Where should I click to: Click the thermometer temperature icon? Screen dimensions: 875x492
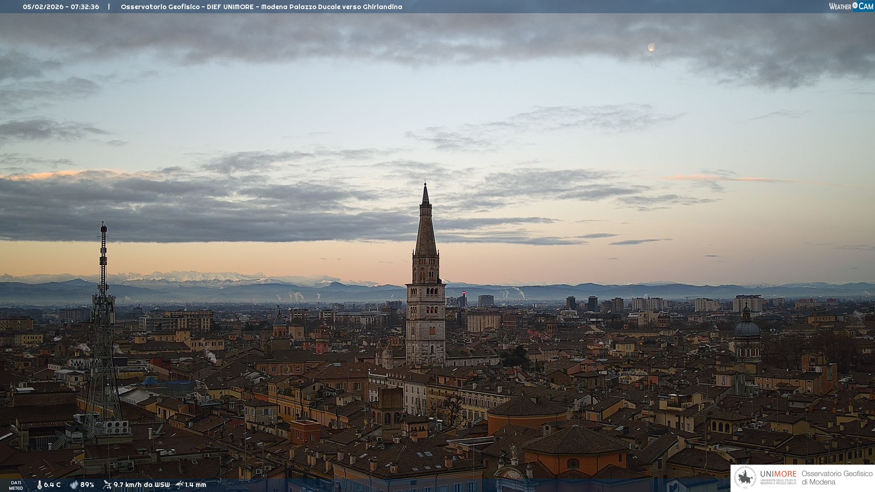point(39,485)
